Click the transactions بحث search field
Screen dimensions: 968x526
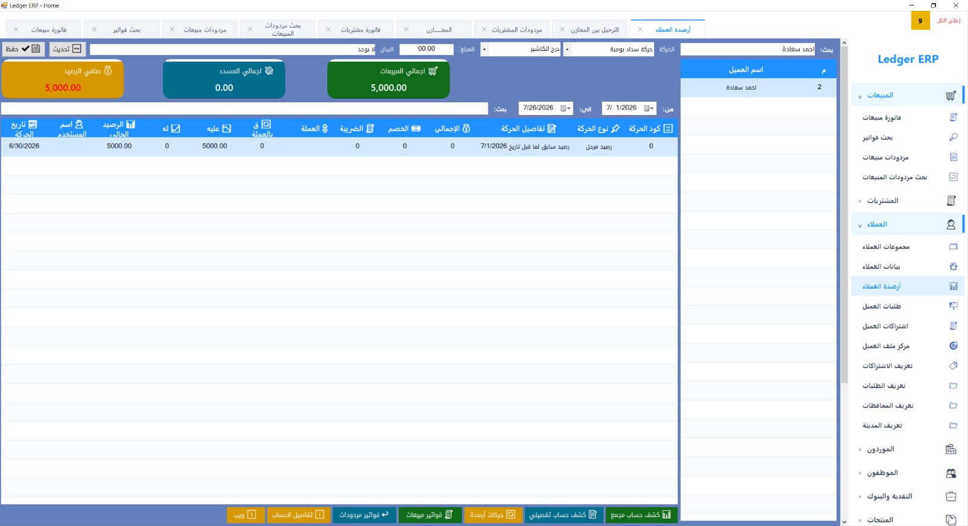[244, 108]
